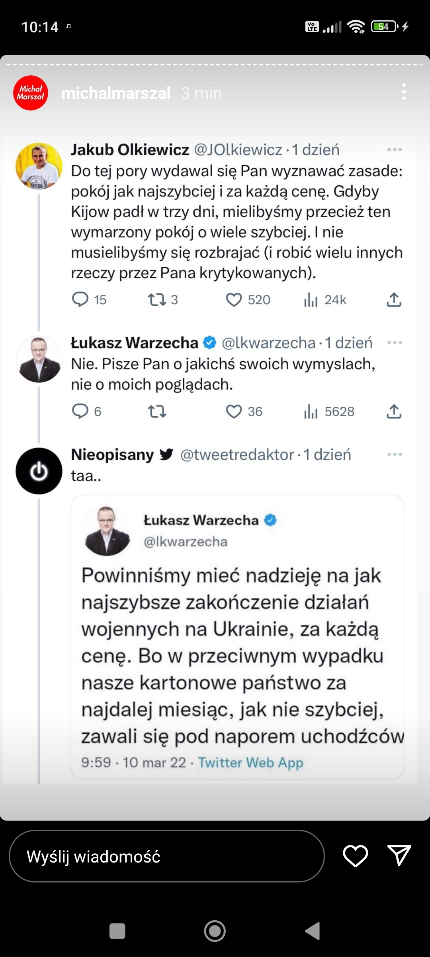Open the Twitter Web App link
Image resolution: width=430 pixels, height=957 pixels.
(x=250, y=762)
